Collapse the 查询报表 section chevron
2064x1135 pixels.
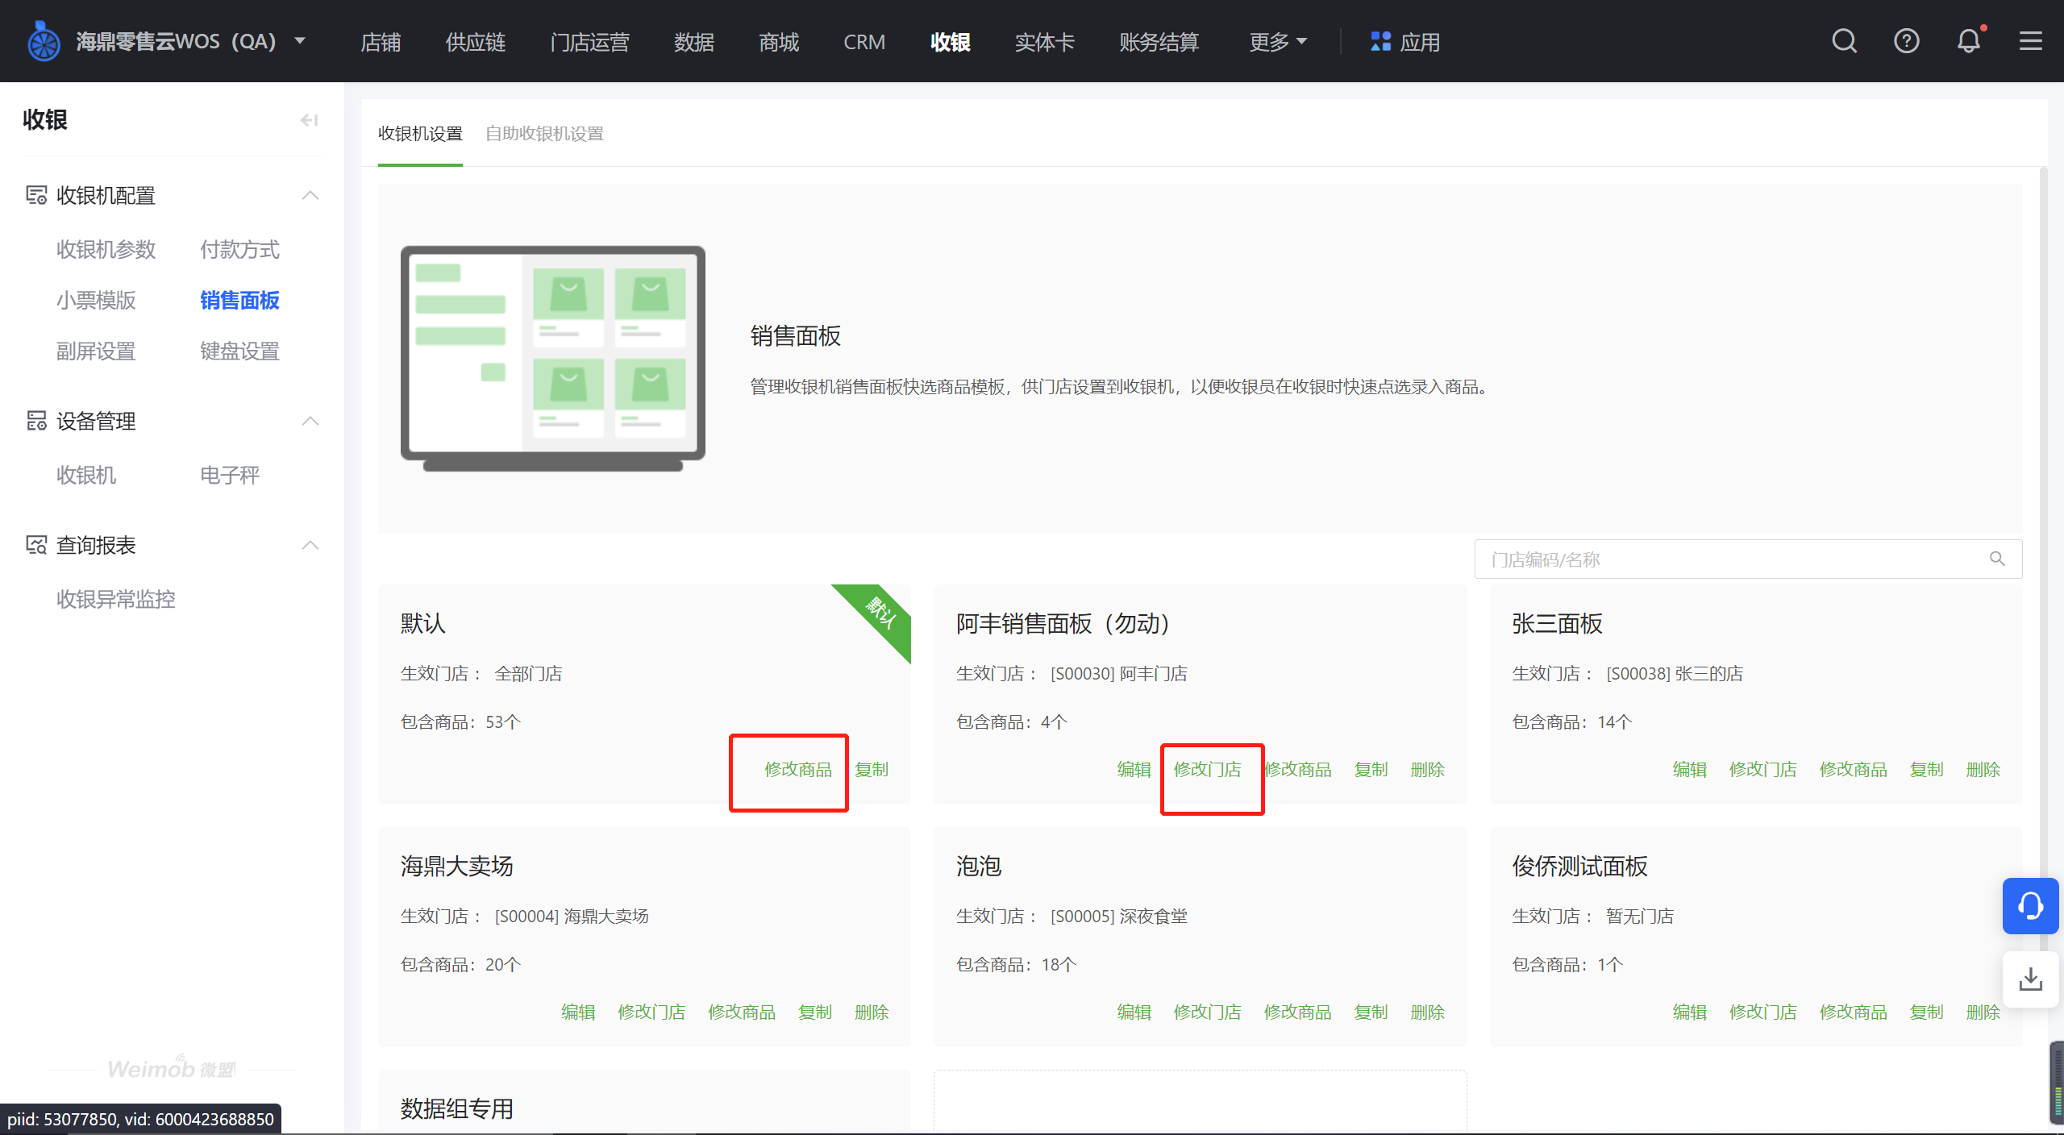tap(310, 545)
